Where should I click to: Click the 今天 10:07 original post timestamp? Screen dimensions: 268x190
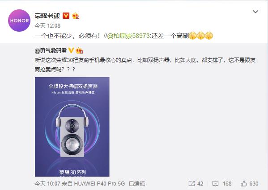point(47,183)
